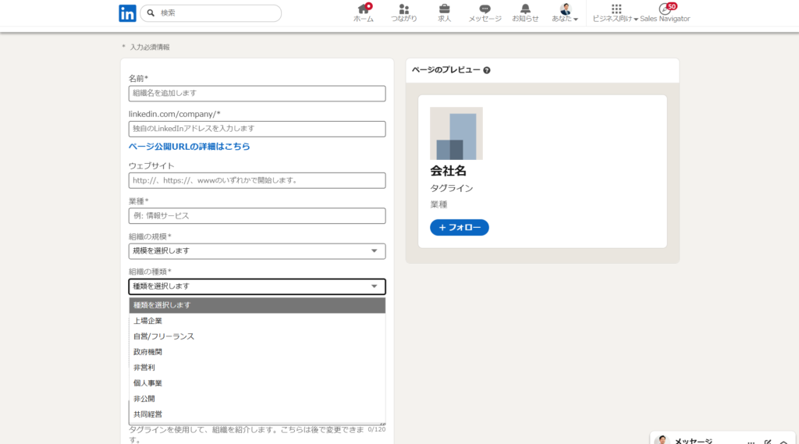The height and width of the screenshot is (444, 799).
Task: Choose 共同経営 from the list
Action: coord(257,414)
